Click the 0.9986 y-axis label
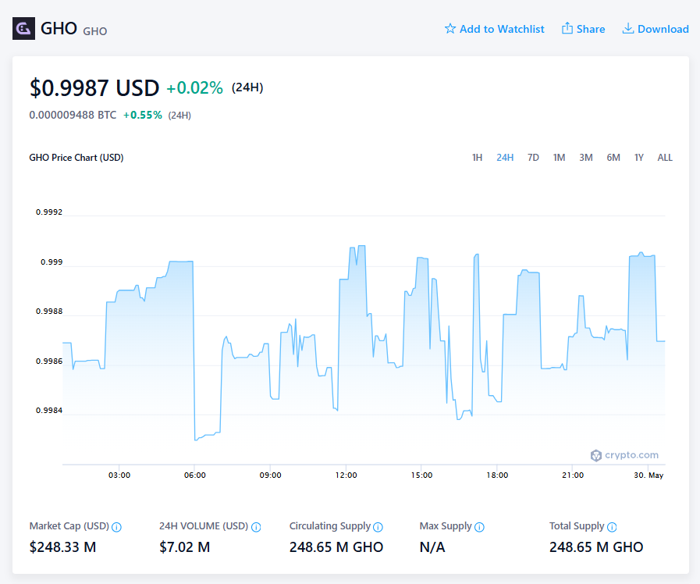 [49, 361]
